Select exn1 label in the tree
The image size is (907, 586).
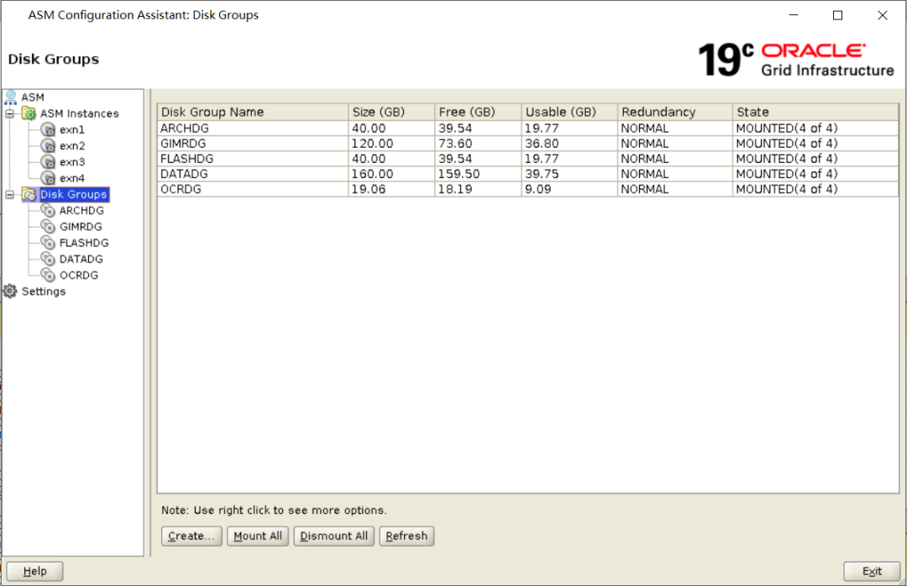(x=71, y=129)
